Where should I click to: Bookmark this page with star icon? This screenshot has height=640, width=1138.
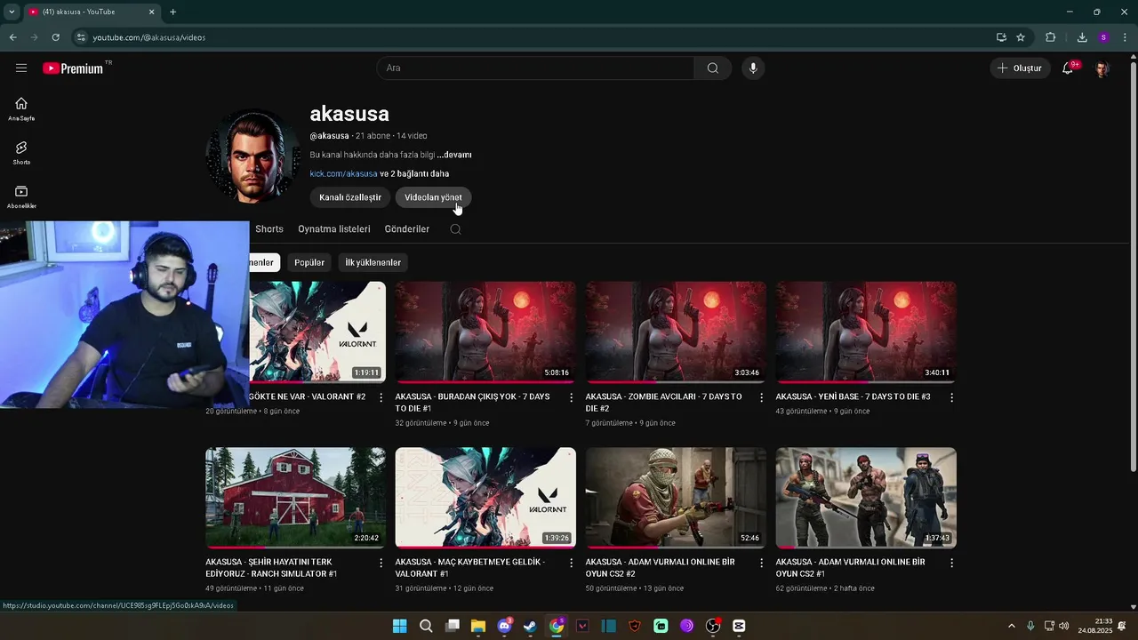(x=1021, y=37)
